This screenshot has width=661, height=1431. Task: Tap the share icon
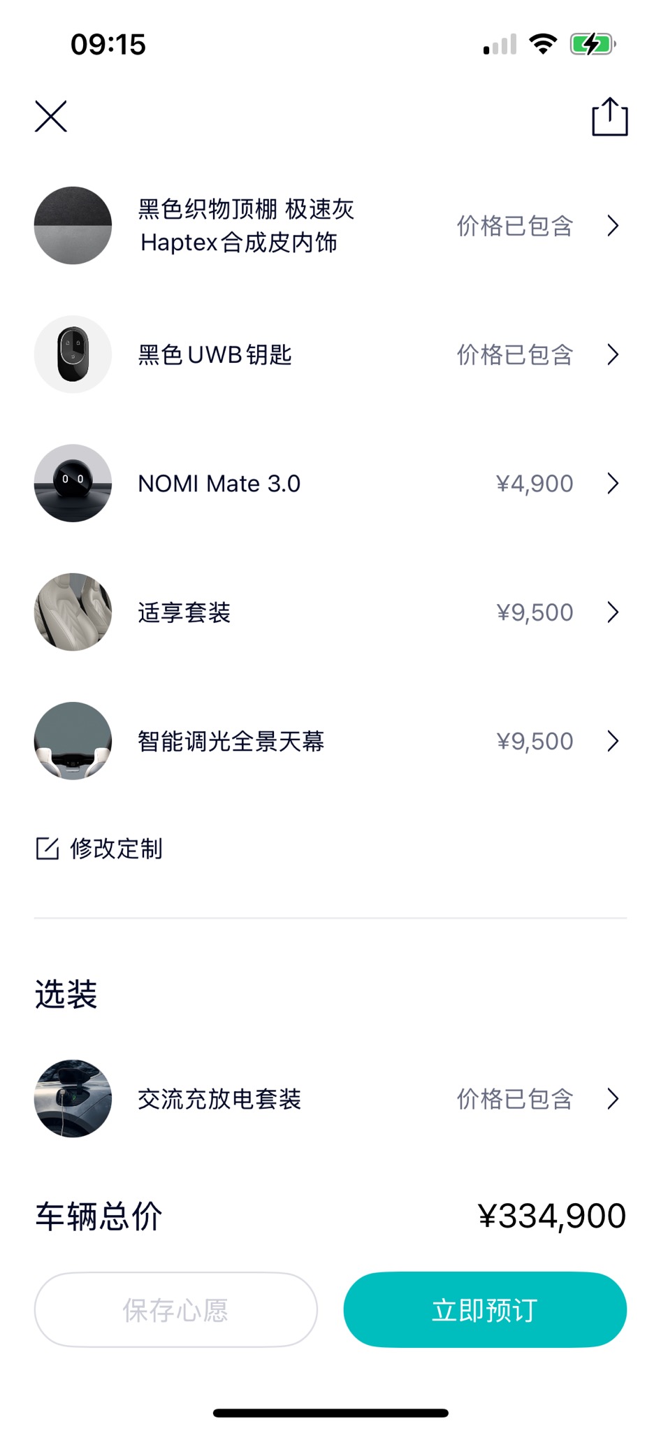point(609,117)
